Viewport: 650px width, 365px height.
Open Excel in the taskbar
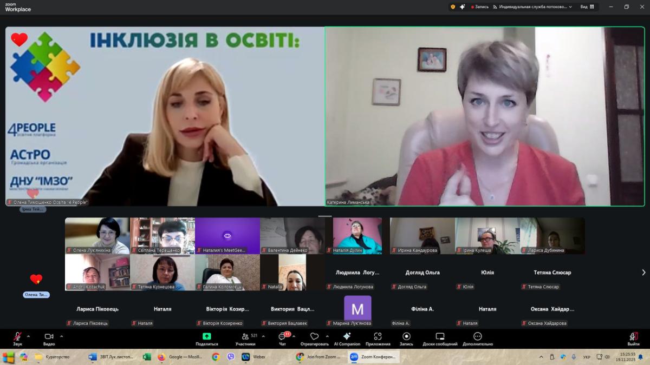click(x=146, y=357)
